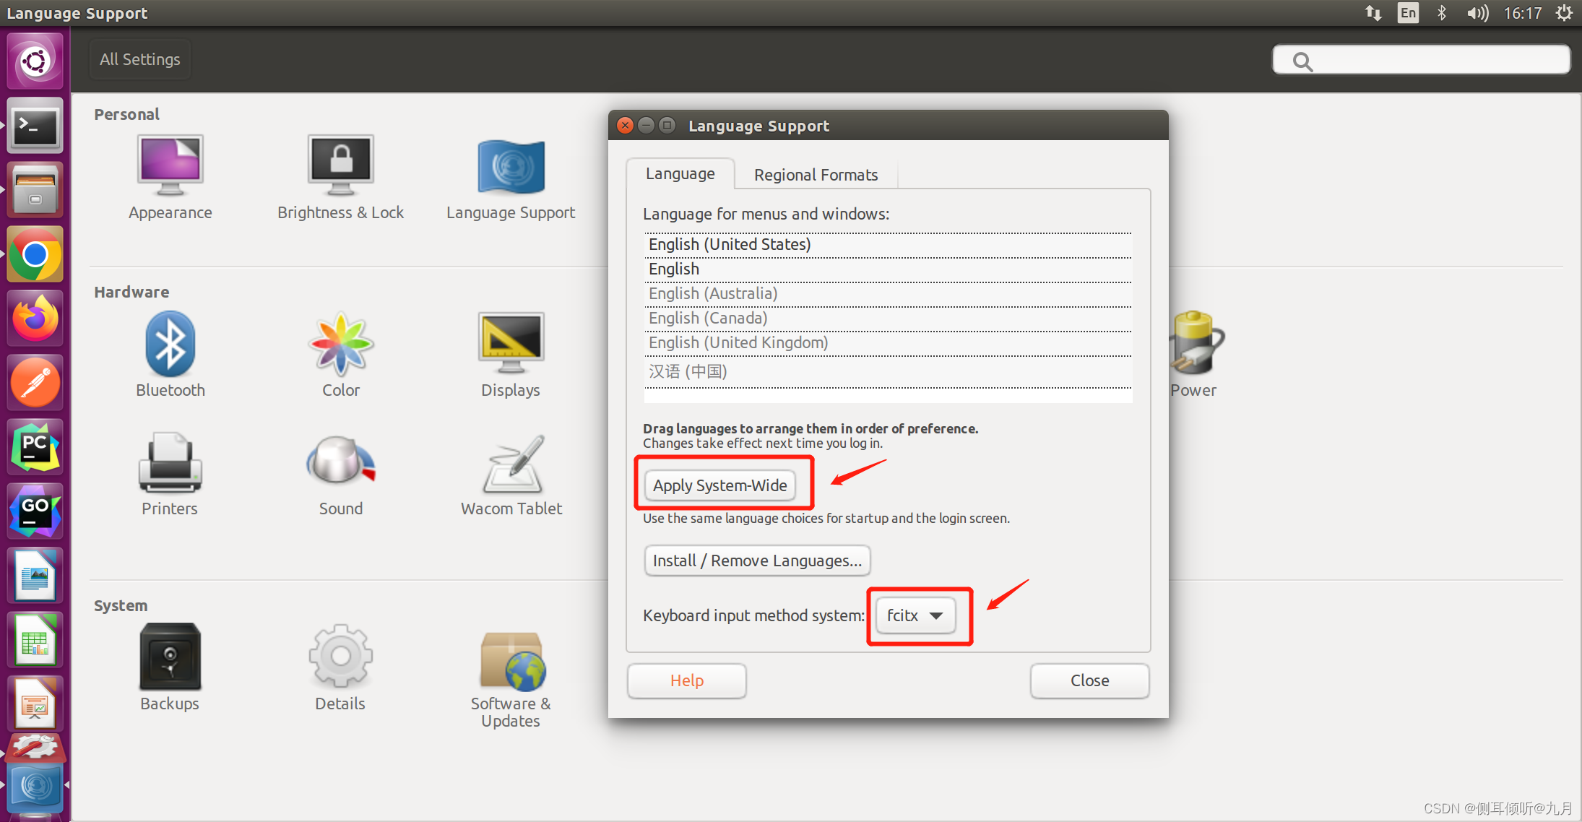This screenshot has width=1582, height=822.
Task: Click Apply System-Wide button
Action: (x=721, y=484)
